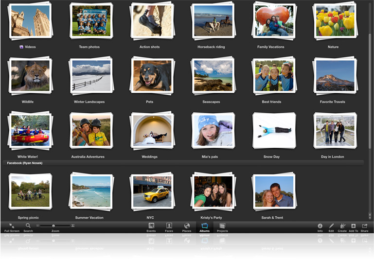The width and height of the screenshot is (374, 259).
Task: Enter Full Screen mode
Action: pyautogui.click(x=12, y=227)
